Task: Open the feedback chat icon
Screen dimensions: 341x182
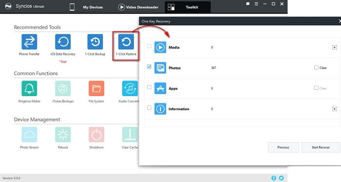Action: click(248, 4)
